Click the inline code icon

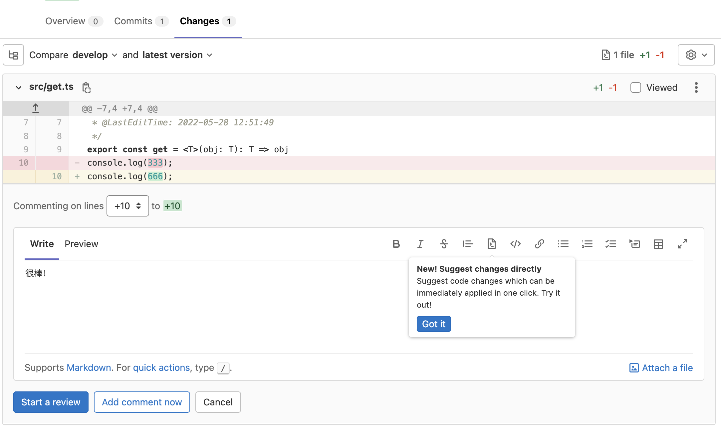516,244
